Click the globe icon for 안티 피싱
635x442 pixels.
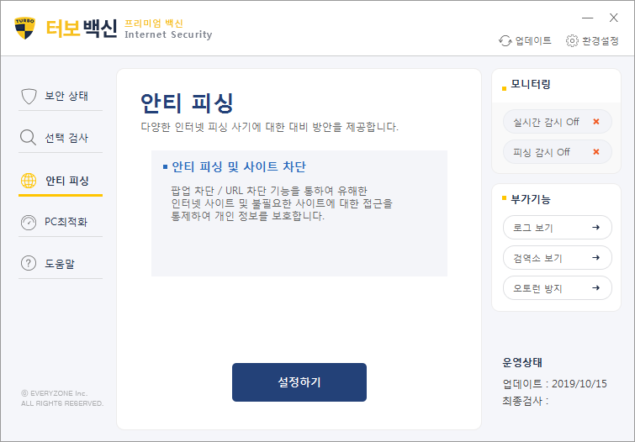(x=29, y=181)
